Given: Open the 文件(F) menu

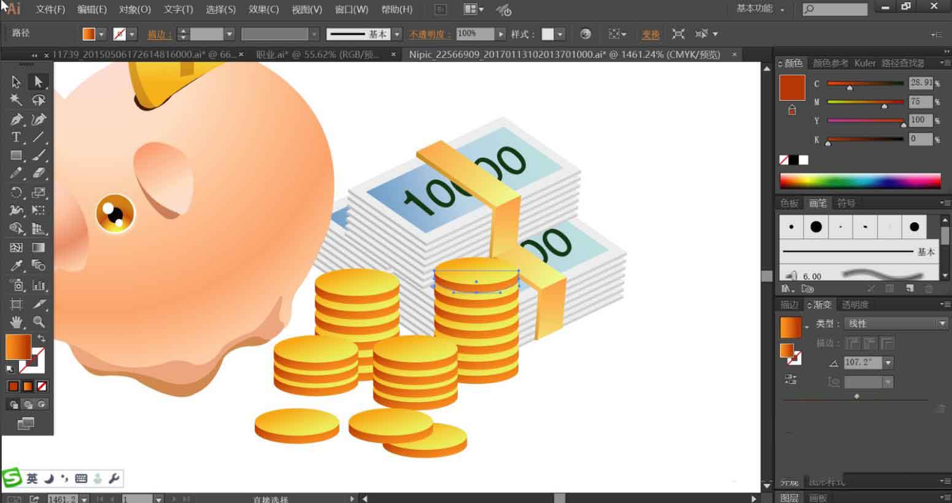Looking at the screenshot, I should (x=50, y=9).
